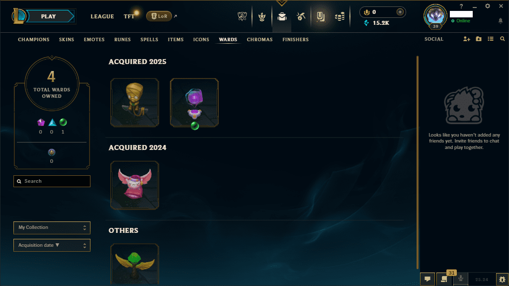Switch to the Chromas tab
Image resolution: width=509 pixels, height=286 pixels.
click(259, 40)
